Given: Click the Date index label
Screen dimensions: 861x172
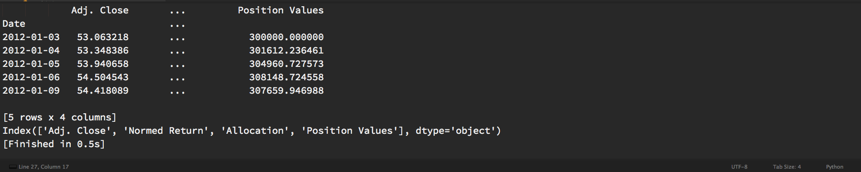Looking at the screenshot, I should 14,24.
